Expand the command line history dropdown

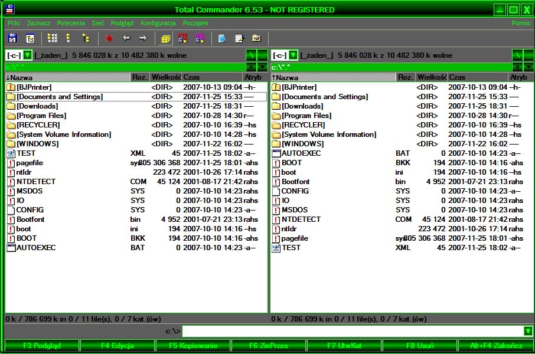click(528, 331)
